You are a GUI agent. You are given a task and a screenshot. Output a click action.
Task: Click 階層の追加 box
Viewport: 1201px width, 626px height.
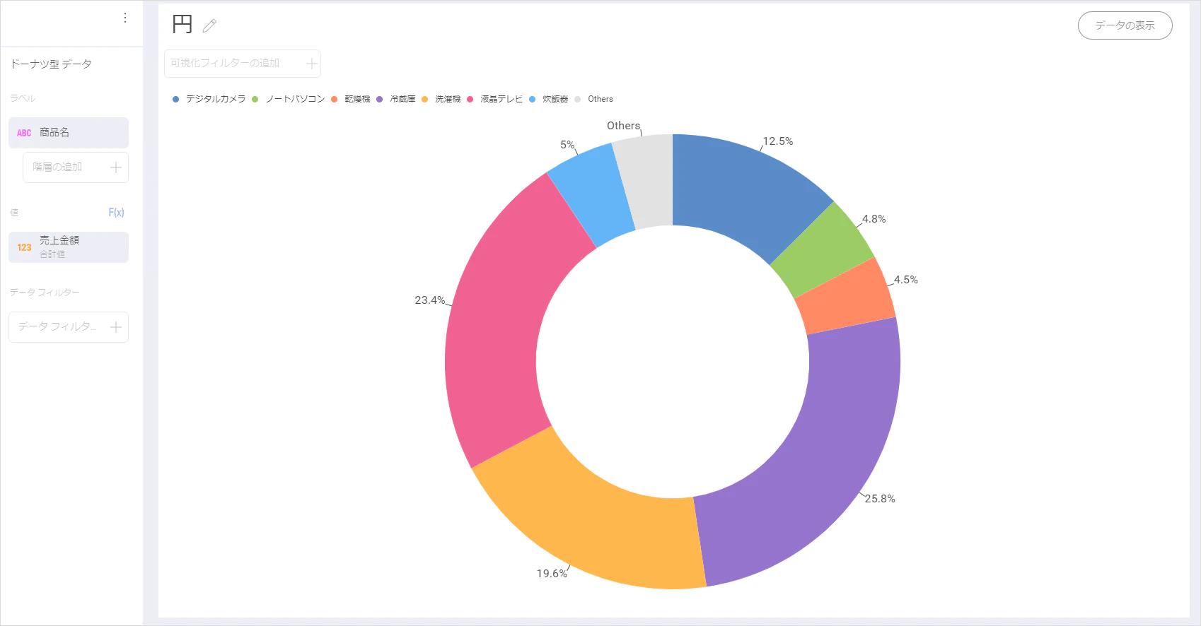(76, 167)
